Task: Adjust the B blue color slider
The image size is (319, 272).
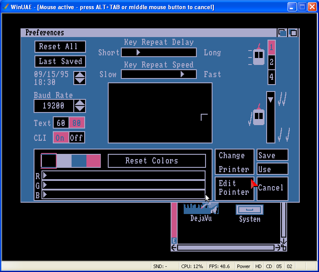Action: 123,194
